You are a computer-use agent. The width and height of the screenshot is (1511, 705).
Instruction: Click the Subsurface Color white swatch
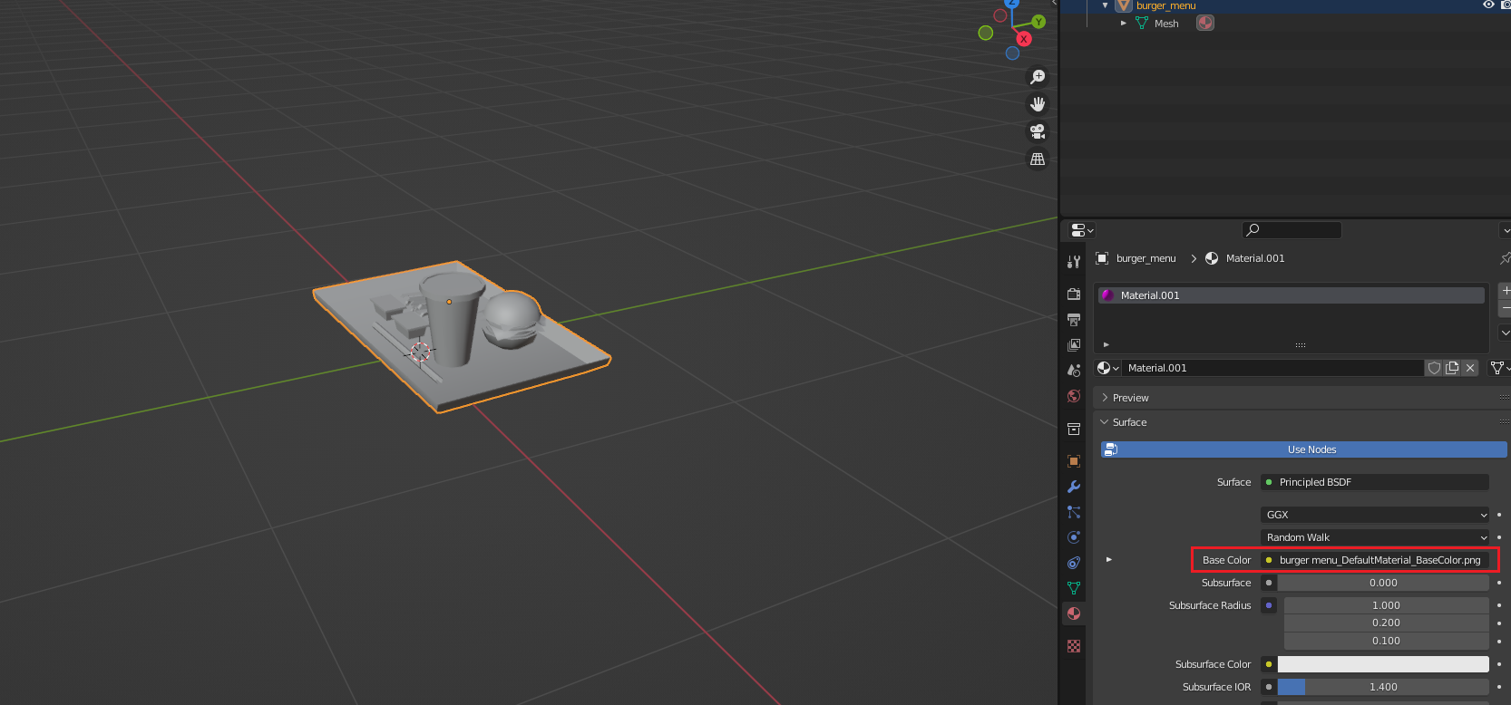click(x=1383, y=664)
